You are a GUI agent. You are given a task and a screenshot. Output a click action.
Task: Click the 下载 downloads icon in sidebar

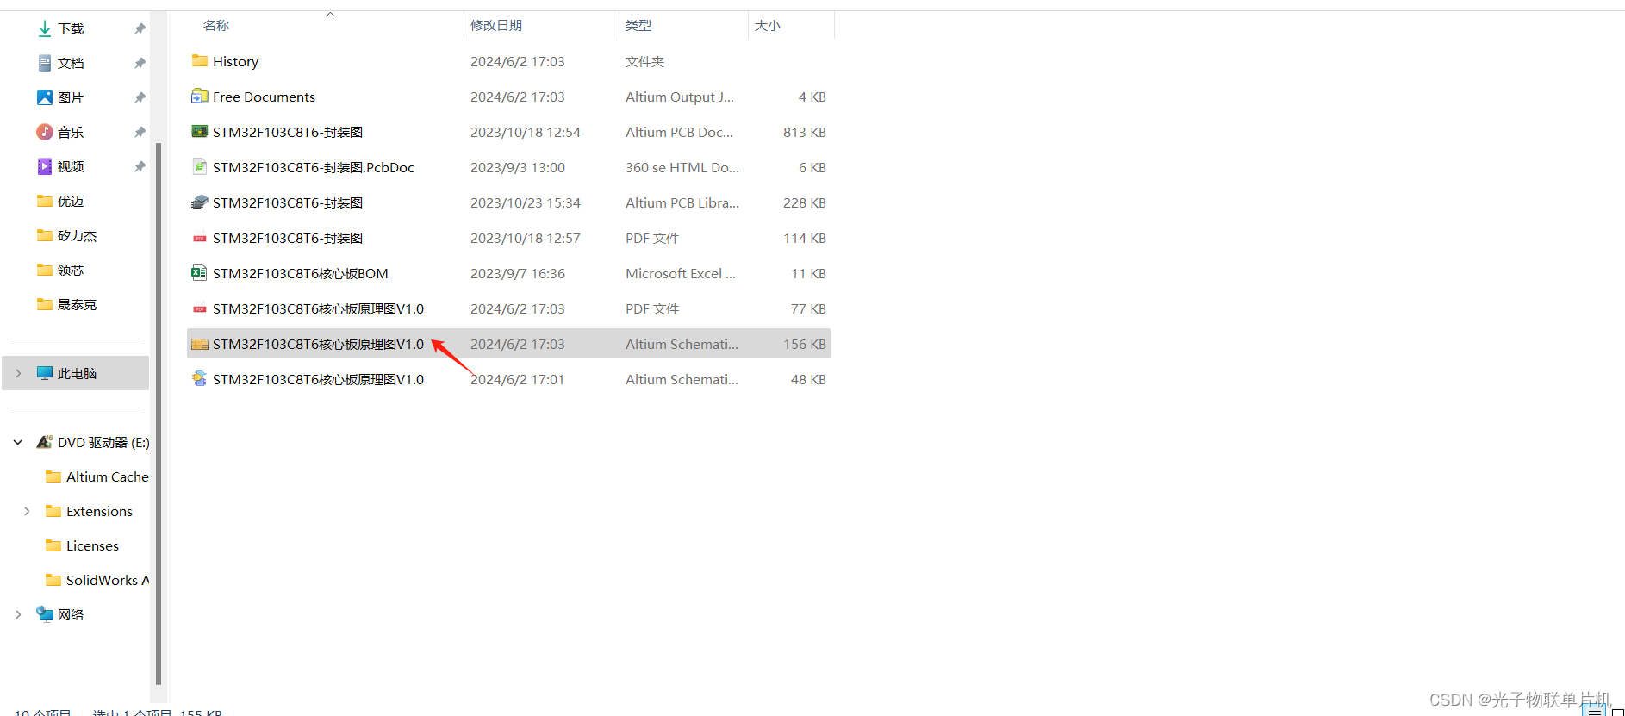[x=45, y=28]
